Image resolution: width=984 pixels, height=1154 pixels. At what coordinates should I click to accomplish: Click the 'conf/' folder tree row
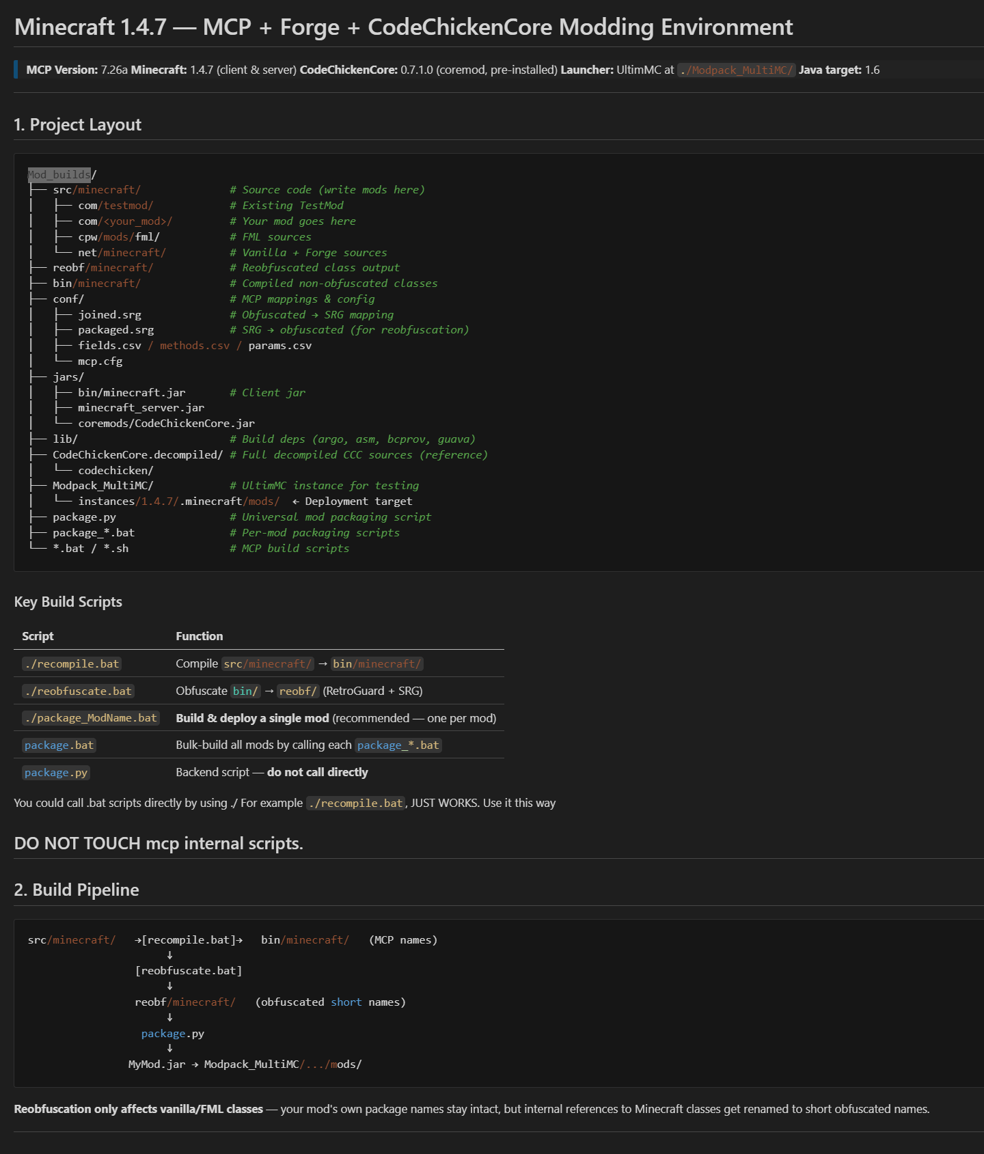68,299
